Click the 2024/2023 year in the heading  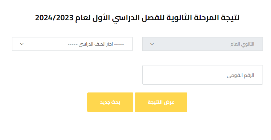(x=53, y=18)
